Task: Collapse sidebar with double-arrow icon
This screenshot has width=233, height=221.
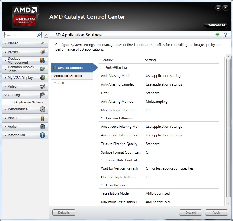Action: 46,35
